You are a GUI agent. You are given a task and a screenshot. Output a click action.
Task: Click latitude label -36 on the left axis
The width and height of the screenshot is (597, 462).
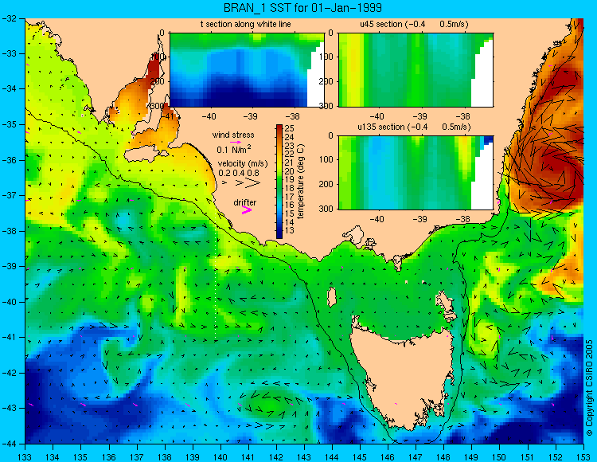point(9,160)
